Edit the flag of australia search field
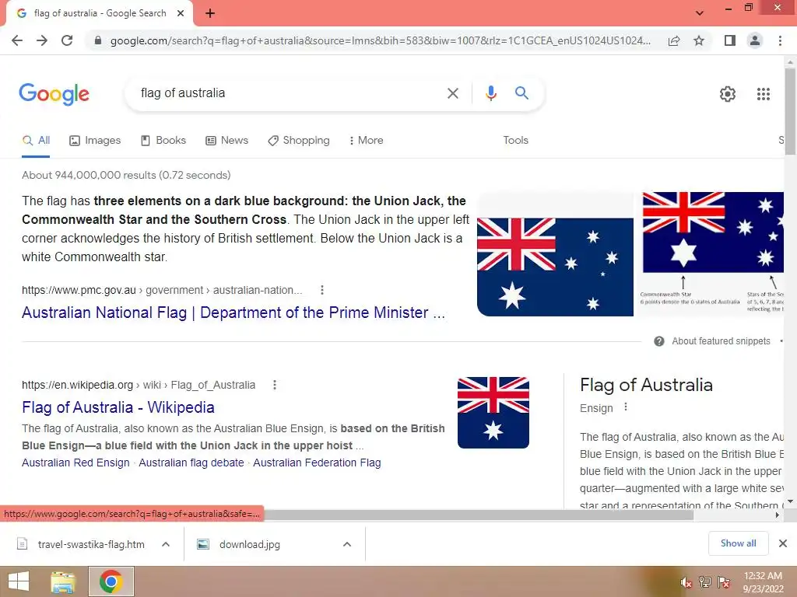797x597 pixels. click(x=285, y=93)
